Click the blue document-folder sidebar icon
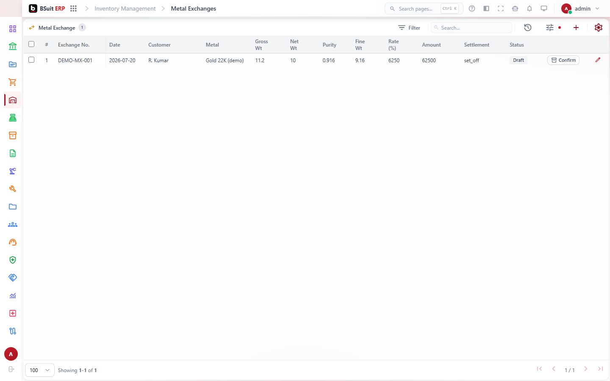The image size is (610, 381). 13,64
